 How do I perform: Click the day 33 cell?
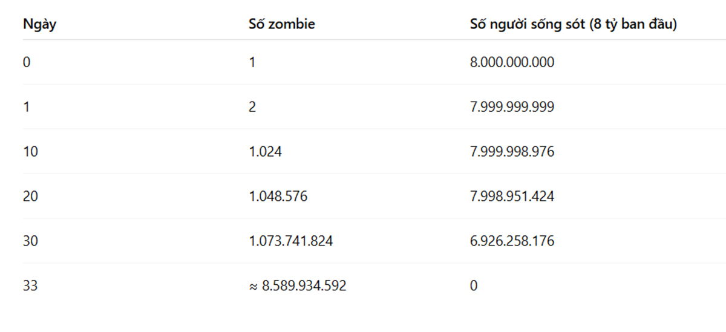30,286
